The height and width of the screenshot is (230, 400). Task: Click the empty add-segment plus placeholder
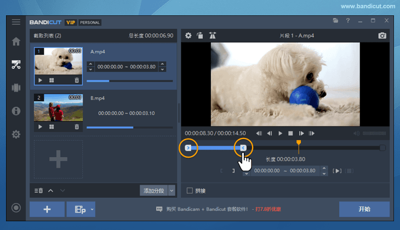click(59, 159)
